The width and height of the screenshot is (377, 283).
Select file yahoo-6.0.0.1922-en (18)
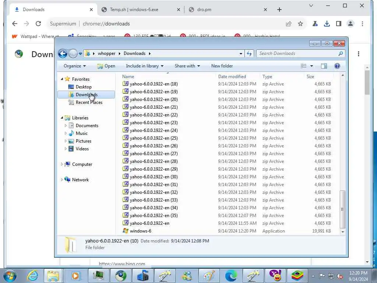pos(154,84)
